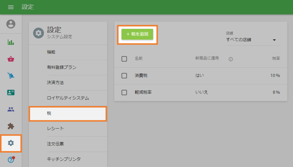Open the help question mark icon

[x=11, y=159]
